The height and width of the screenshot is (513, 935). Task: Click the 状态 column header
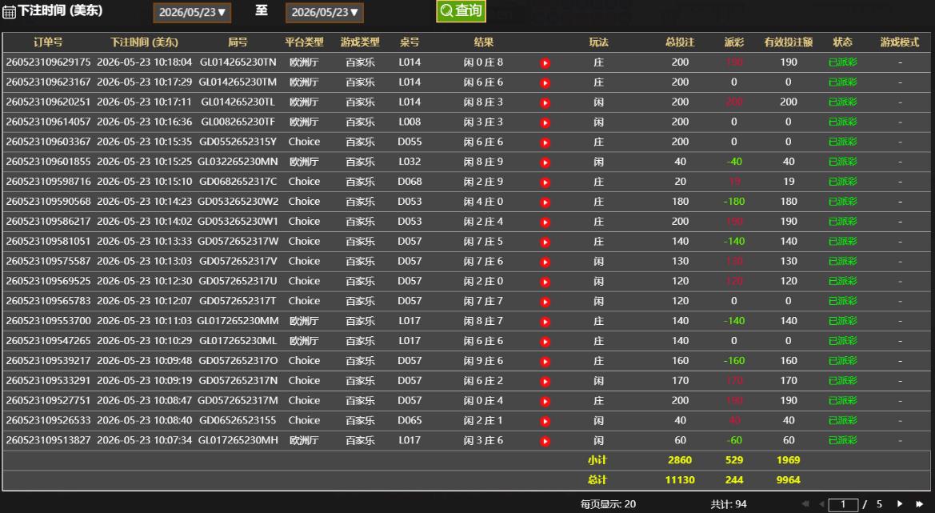coord(842,42)
